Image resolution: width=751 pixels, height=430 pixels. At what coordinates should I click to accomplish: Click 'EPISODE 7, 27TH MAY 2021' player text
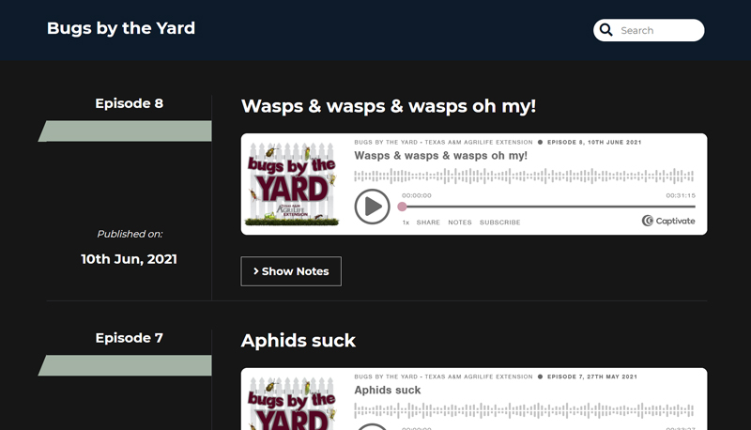tap(592, 376)
